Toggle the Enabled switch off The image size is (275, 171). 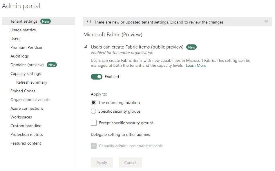point(97,77)
